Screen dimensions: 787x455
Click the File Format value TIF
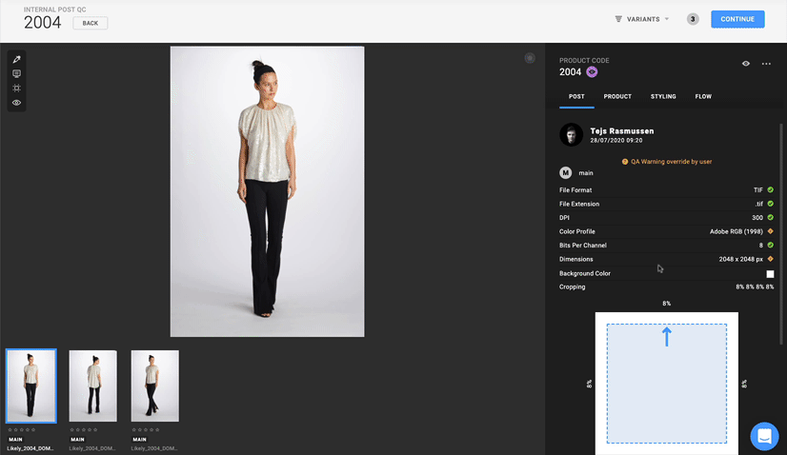pos(757,190)
